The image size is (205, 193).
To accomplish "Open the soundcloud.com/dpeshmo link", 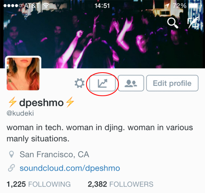I will 70,168.
